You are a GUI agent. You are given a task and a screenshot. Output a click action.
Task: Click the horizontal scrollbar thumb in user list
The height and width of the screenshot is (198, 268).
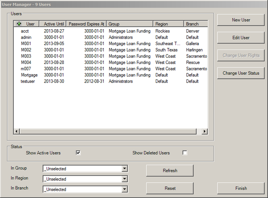coord(108,131)
